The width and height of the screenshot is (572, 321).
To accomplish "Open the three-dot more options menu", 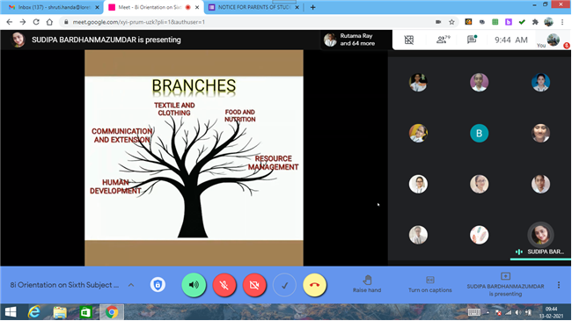I will (x=559, y=285).
